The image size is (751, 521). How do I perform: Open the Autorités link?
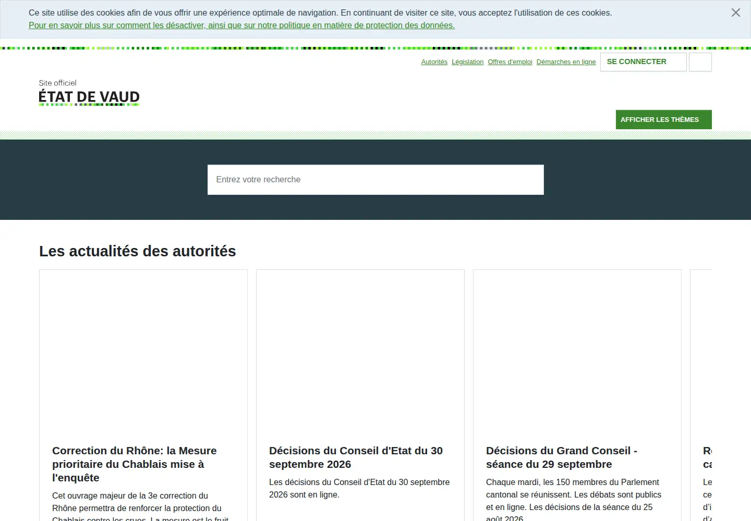434,62
